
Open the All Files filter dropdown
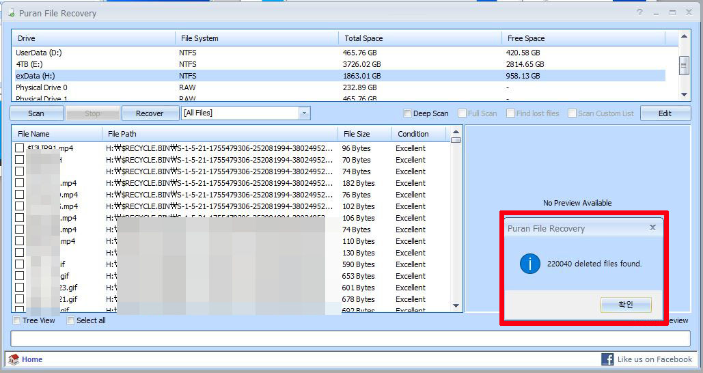point(304,113)
